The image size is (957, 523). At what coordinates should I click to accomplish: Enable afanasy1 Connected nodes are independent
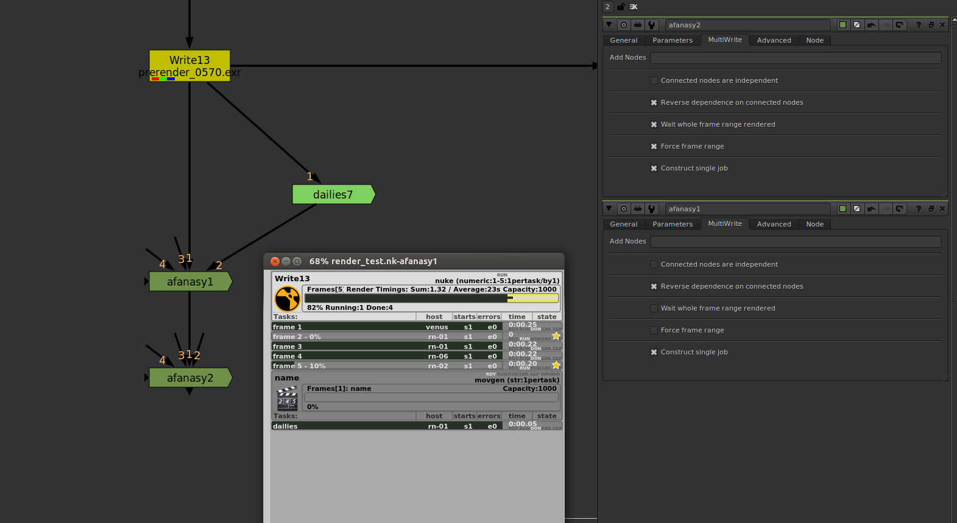pyautogui.click(x=654, y=264)
